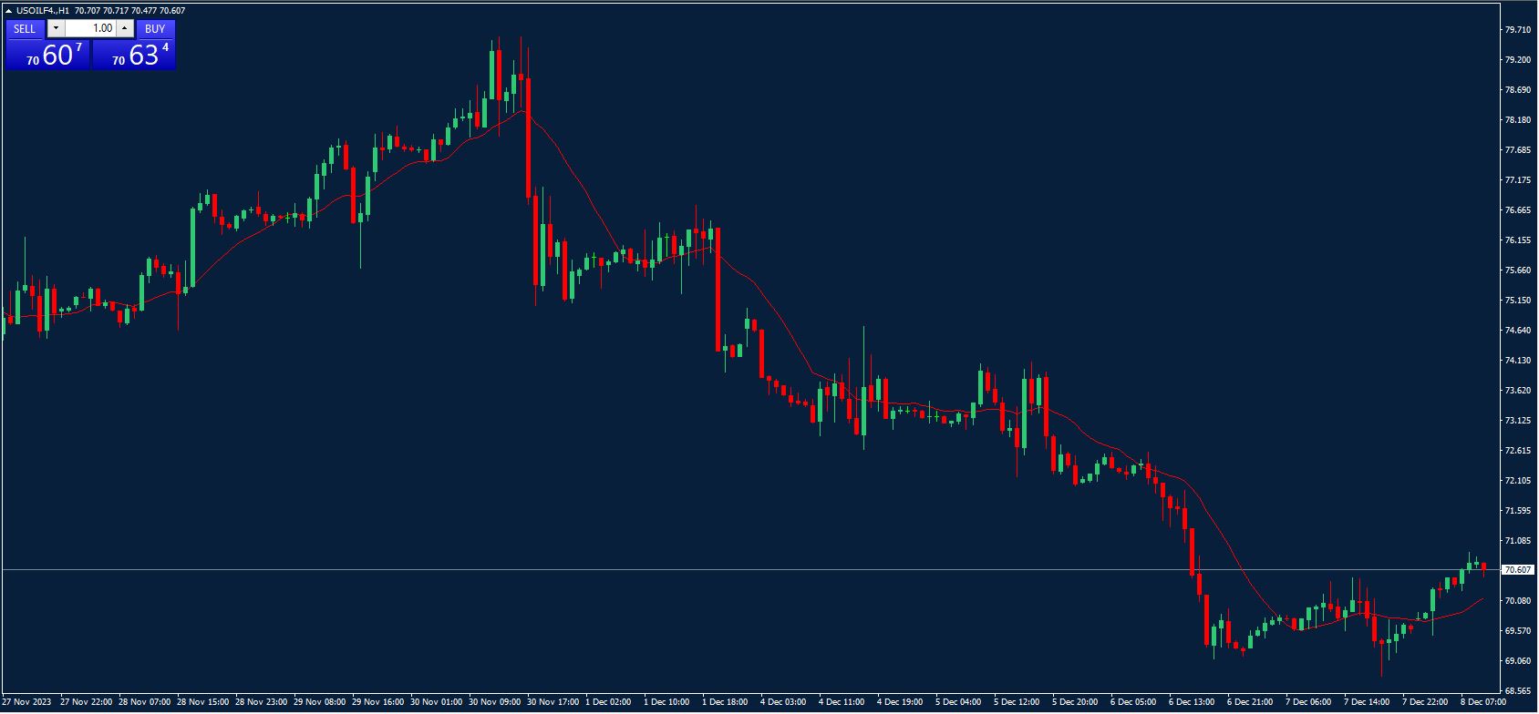
Task: Collapse the one-click trading panel triangle
Action: [x=9, y=11]
